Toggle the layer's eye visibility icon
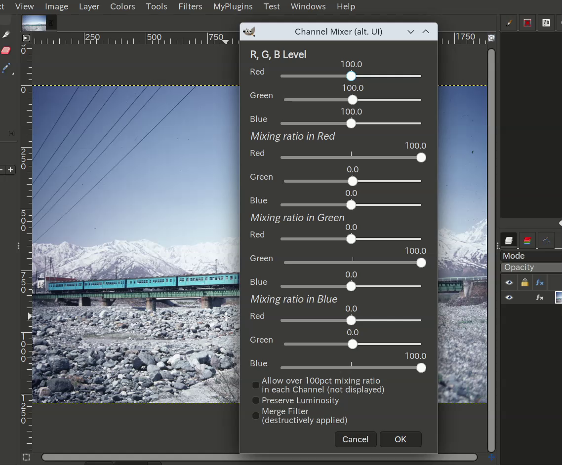This screenshot has width=562, height=465. coord(509,297)
